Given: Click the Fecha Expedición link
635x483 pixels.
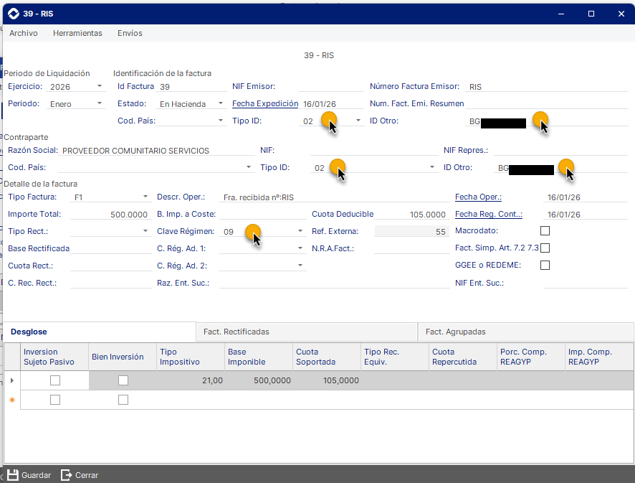Looking at the screenshot, I should coord(265,103).
